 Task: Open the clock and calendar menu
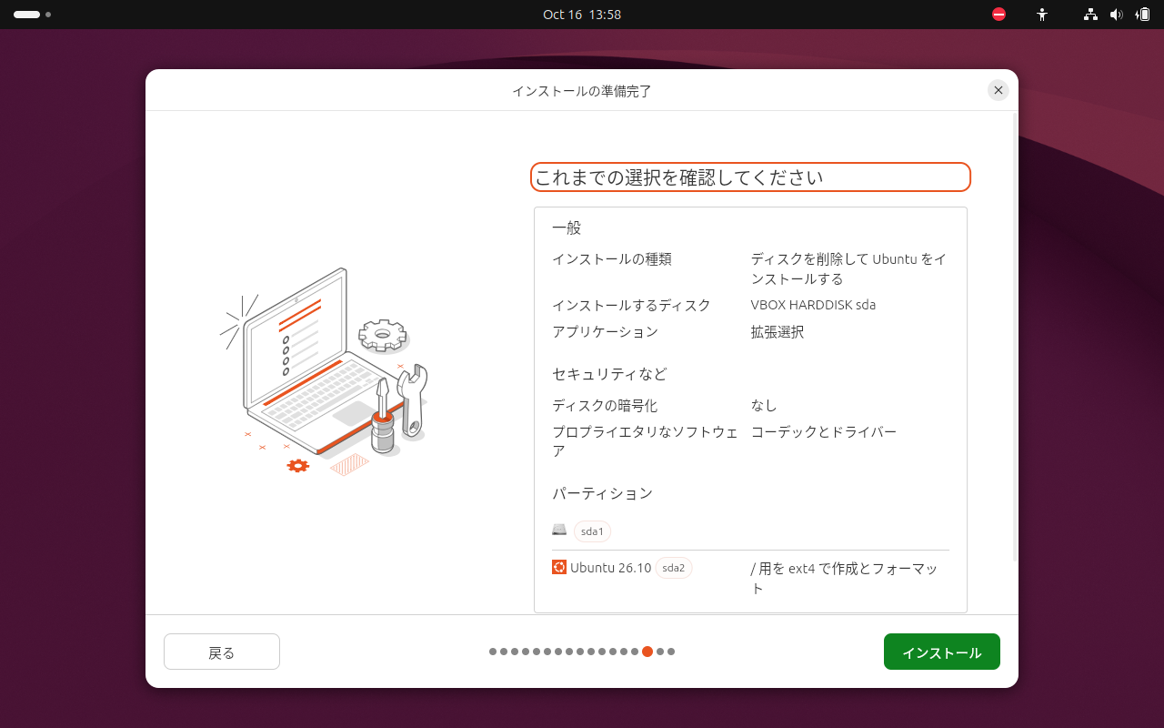582,15
